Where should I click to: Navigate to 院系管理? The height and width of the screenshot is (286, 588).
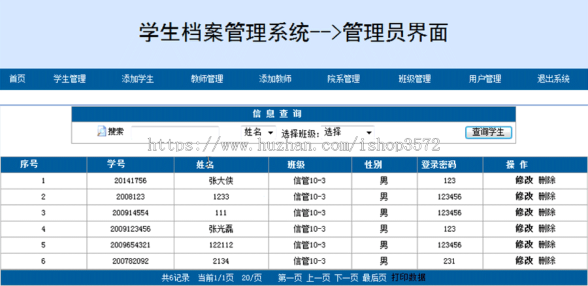point(344,79)
